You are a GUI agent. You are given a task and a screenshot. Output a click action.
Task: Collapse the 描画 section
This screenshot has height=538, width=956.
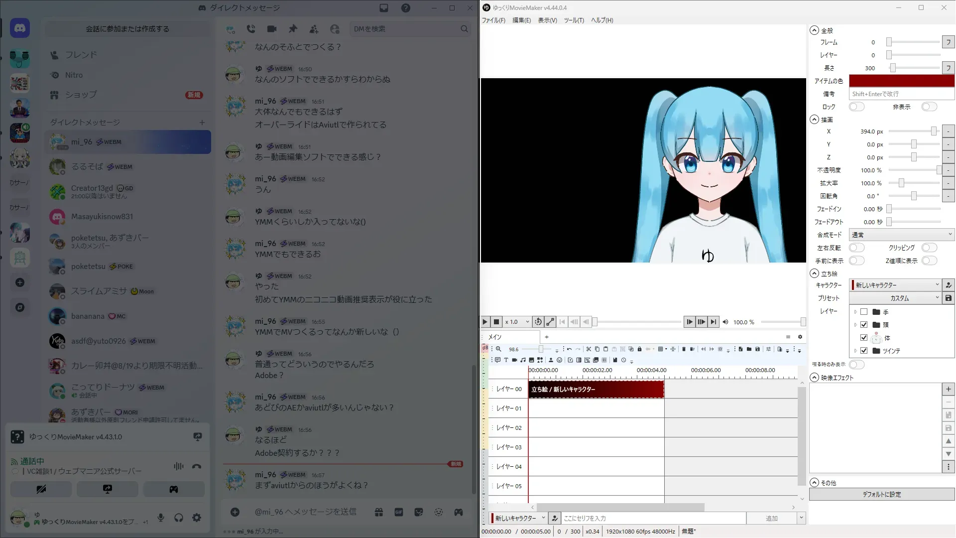point(814,120)
